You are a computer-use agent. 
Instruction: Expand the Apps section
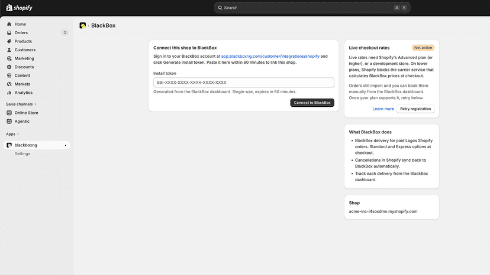12,134
